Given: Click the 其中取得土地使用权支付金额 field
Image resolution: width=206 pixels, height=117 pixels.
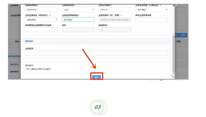Looking at the screenshot, I should (x=41, y=30).
